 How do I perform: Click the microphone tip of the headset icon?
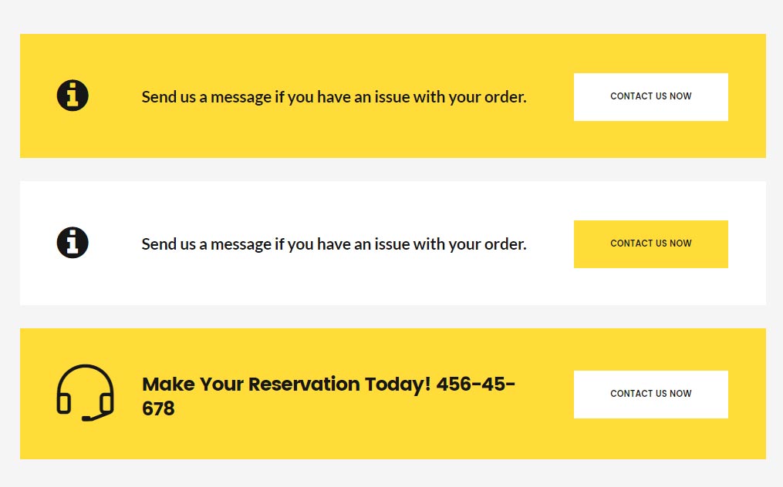pyautogui.click(x=87, y=418)
